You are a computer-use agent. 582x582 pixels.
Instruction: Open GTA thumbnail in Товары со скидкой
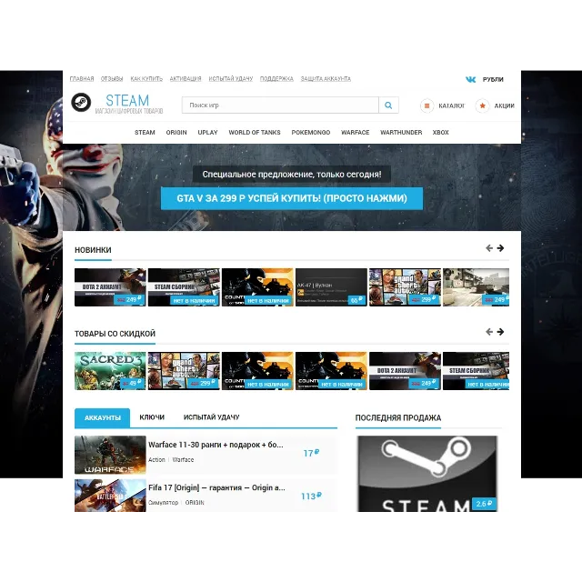184,371
